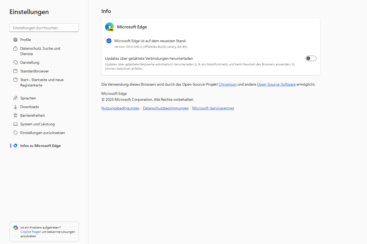This screenshot has width=367, height=244.
Task: Click the System und Leistung laptop icon
Action: pos(15,124)
